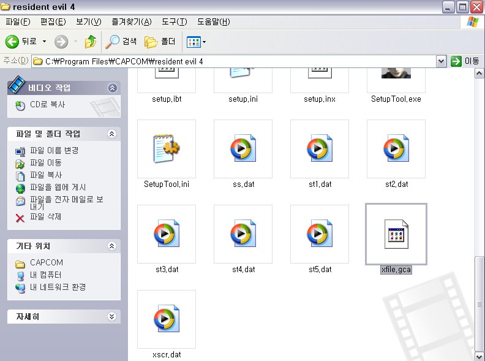
Task: Click the setup.ibt file name
Action: point(167,99)
